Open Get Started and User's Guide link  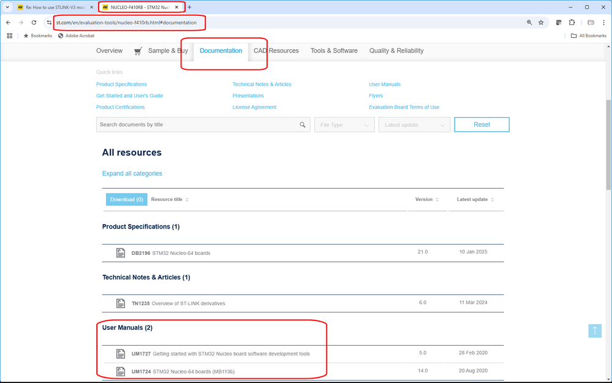tap(130, 96)
